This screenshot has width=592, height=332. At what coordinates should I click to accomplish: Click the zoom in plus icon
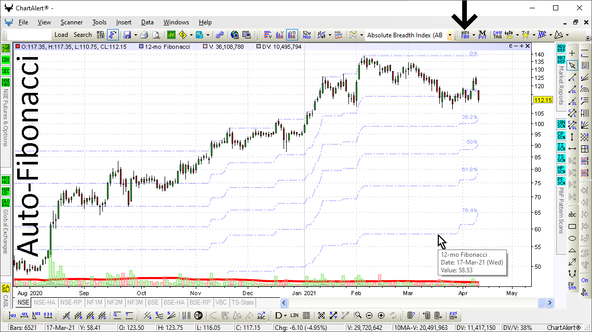[381, 315]
